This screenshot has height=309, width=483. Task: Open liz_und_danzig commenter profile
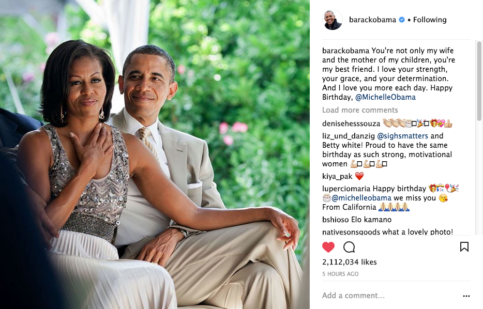coord(349,136)
